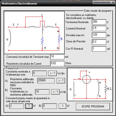
Task: Click the question button for consum B
Action: pos(63,106)
